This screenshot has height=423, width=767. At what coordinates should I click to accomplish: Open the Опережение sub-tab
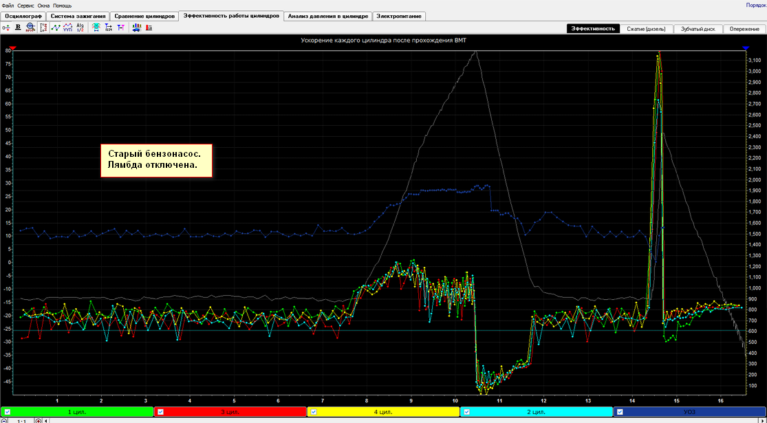tap(744, 29)
